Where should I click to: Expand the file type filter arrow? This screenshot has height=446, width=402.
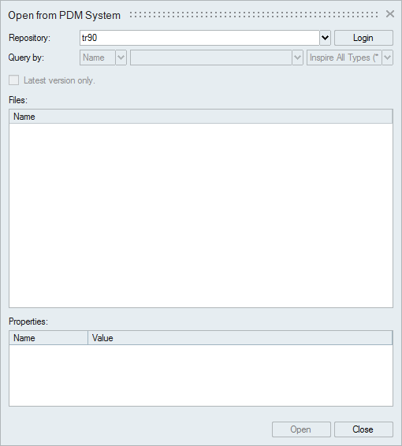(x=388, y=58)
